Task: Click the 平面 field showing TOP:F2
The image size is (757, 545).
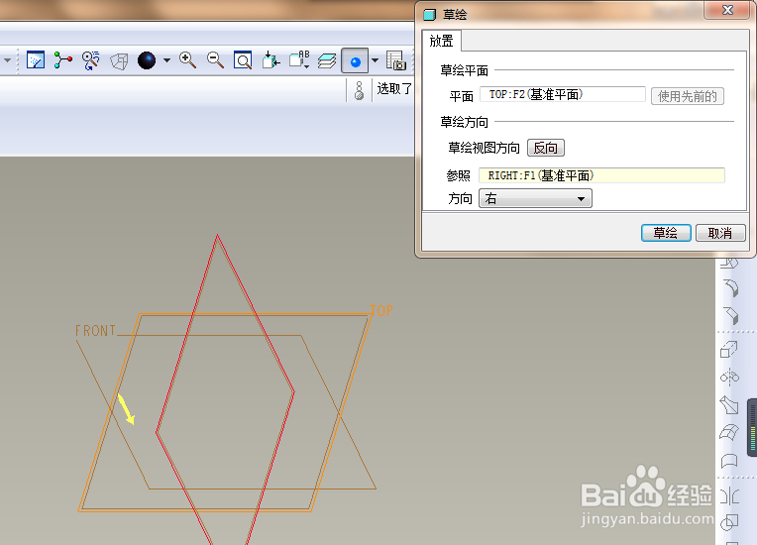Action: pyautogui.click(x=563, y=94)
